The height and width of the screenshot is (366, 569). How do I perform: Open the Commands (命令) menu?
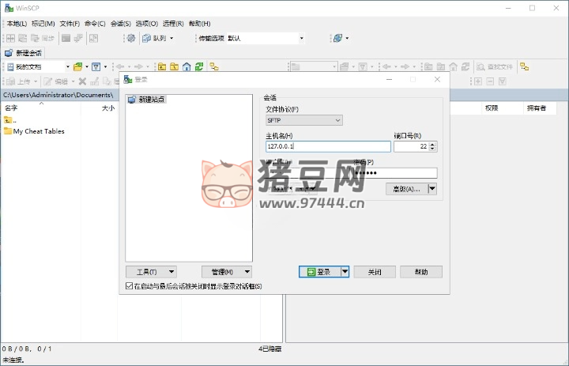click(94, 24)
